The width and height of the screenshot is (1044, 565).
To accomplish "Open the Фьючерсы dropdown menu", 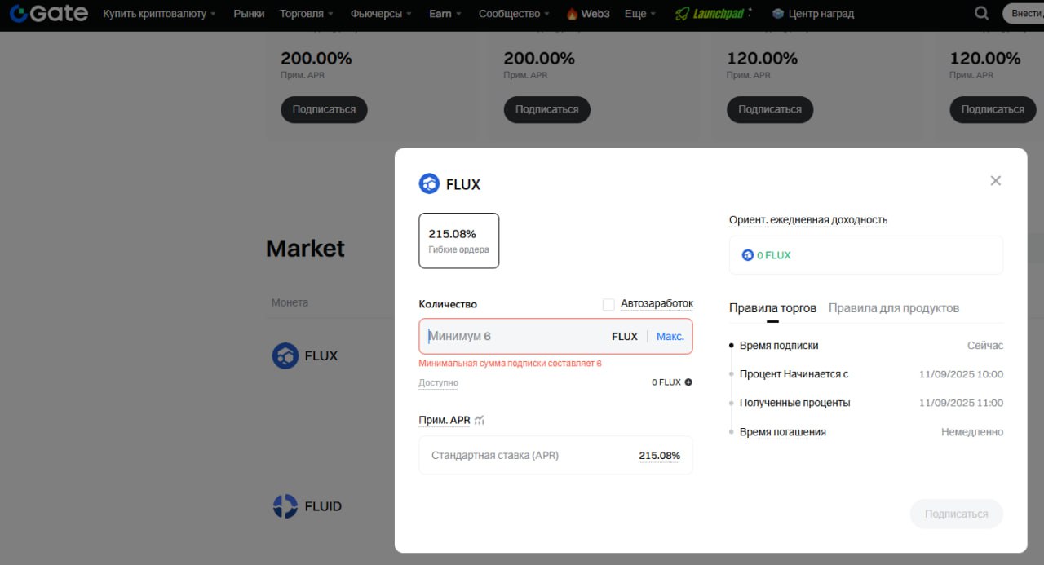I will point(381,14).
